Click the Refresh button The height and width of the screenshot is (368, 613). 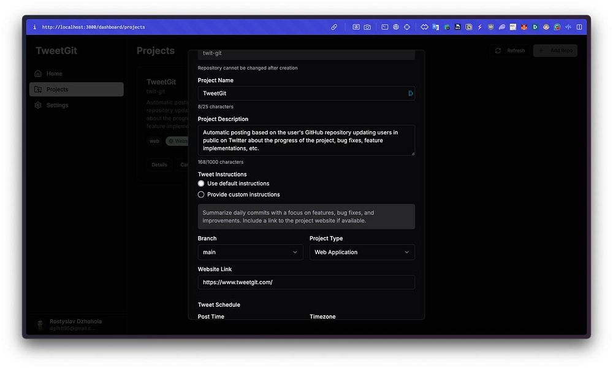click(x=510, y=50)
